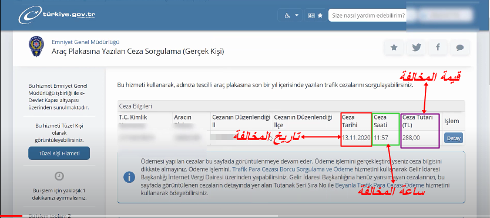Share the service on Facebook
Screen dimensions: 490x218
(x=438, y=47)
